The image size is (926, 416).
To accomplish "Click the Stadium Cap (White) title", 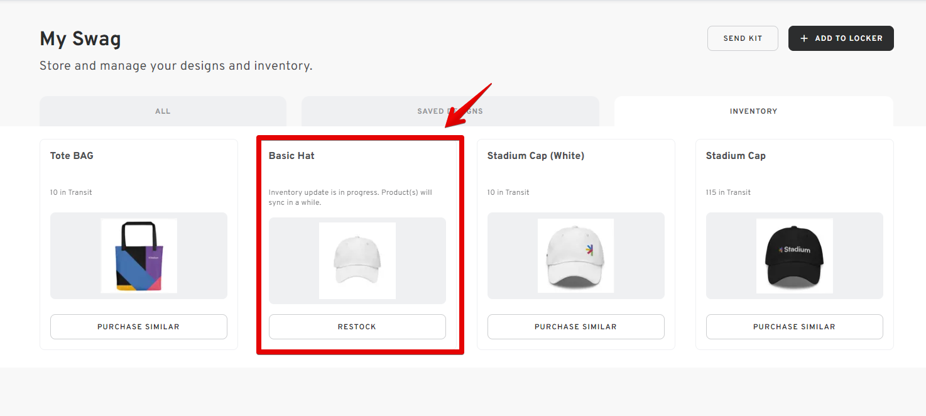I will click(x=535, y=155).
